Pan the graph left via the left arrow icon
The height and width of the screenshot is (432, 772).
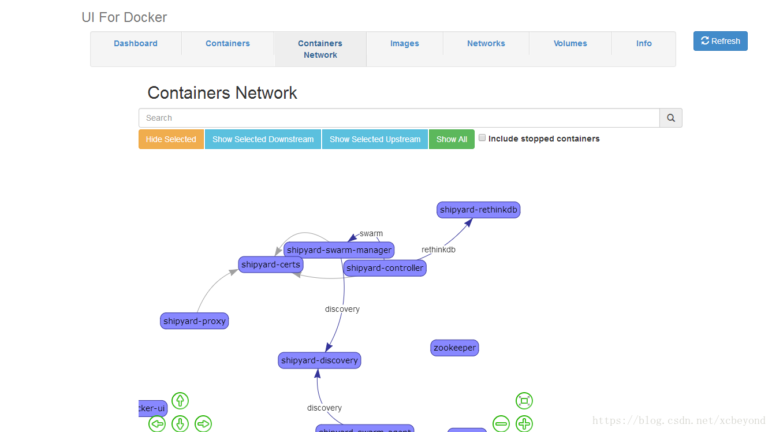(156, 423)
